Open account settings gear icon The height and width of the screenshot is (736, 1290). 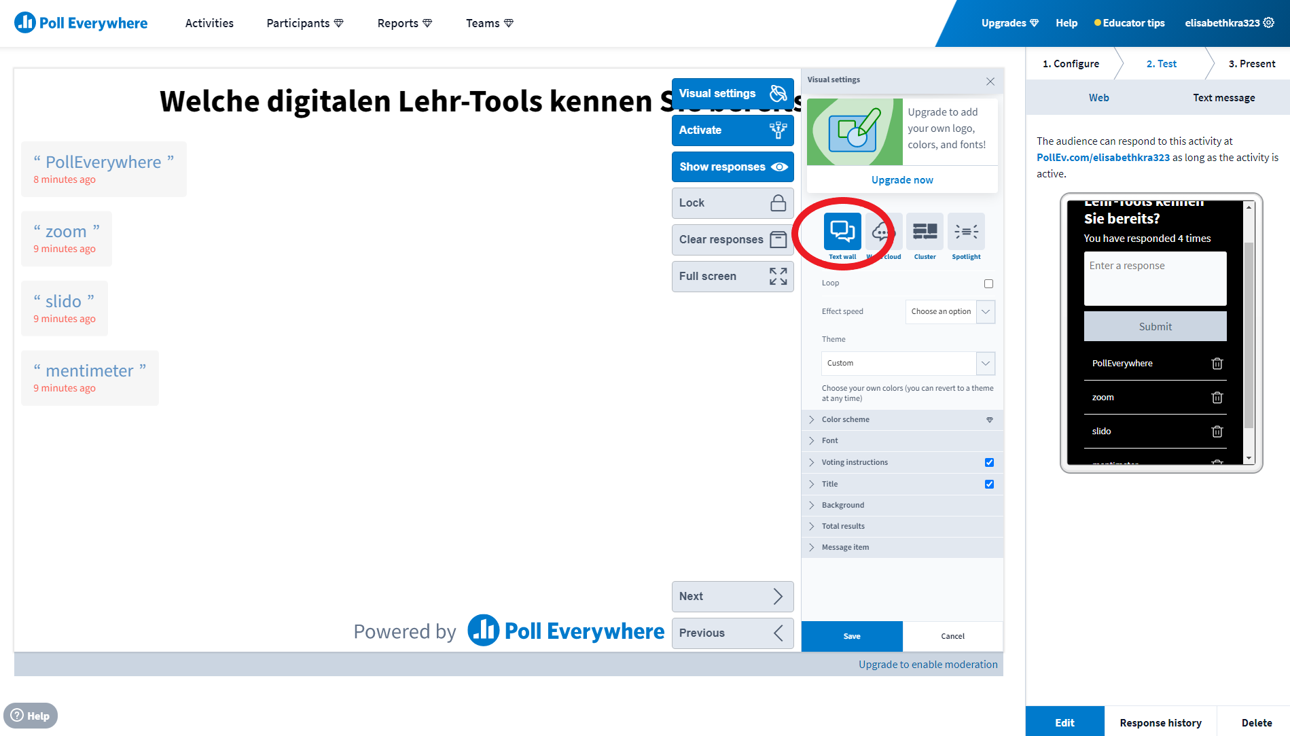pos(1268,22)
